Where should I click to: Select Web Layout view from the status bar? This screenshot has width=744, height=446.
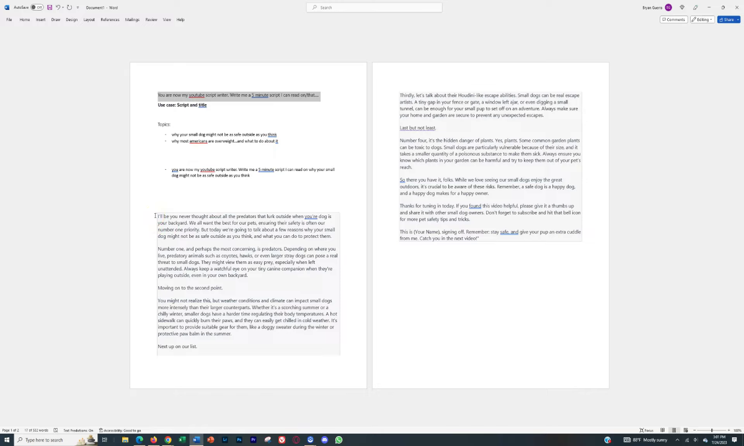click(x=686, y=430)
